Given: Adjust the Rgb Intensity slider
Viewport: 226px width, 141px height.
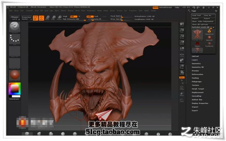Looking at the screenshot, I should tap(74, 19).
